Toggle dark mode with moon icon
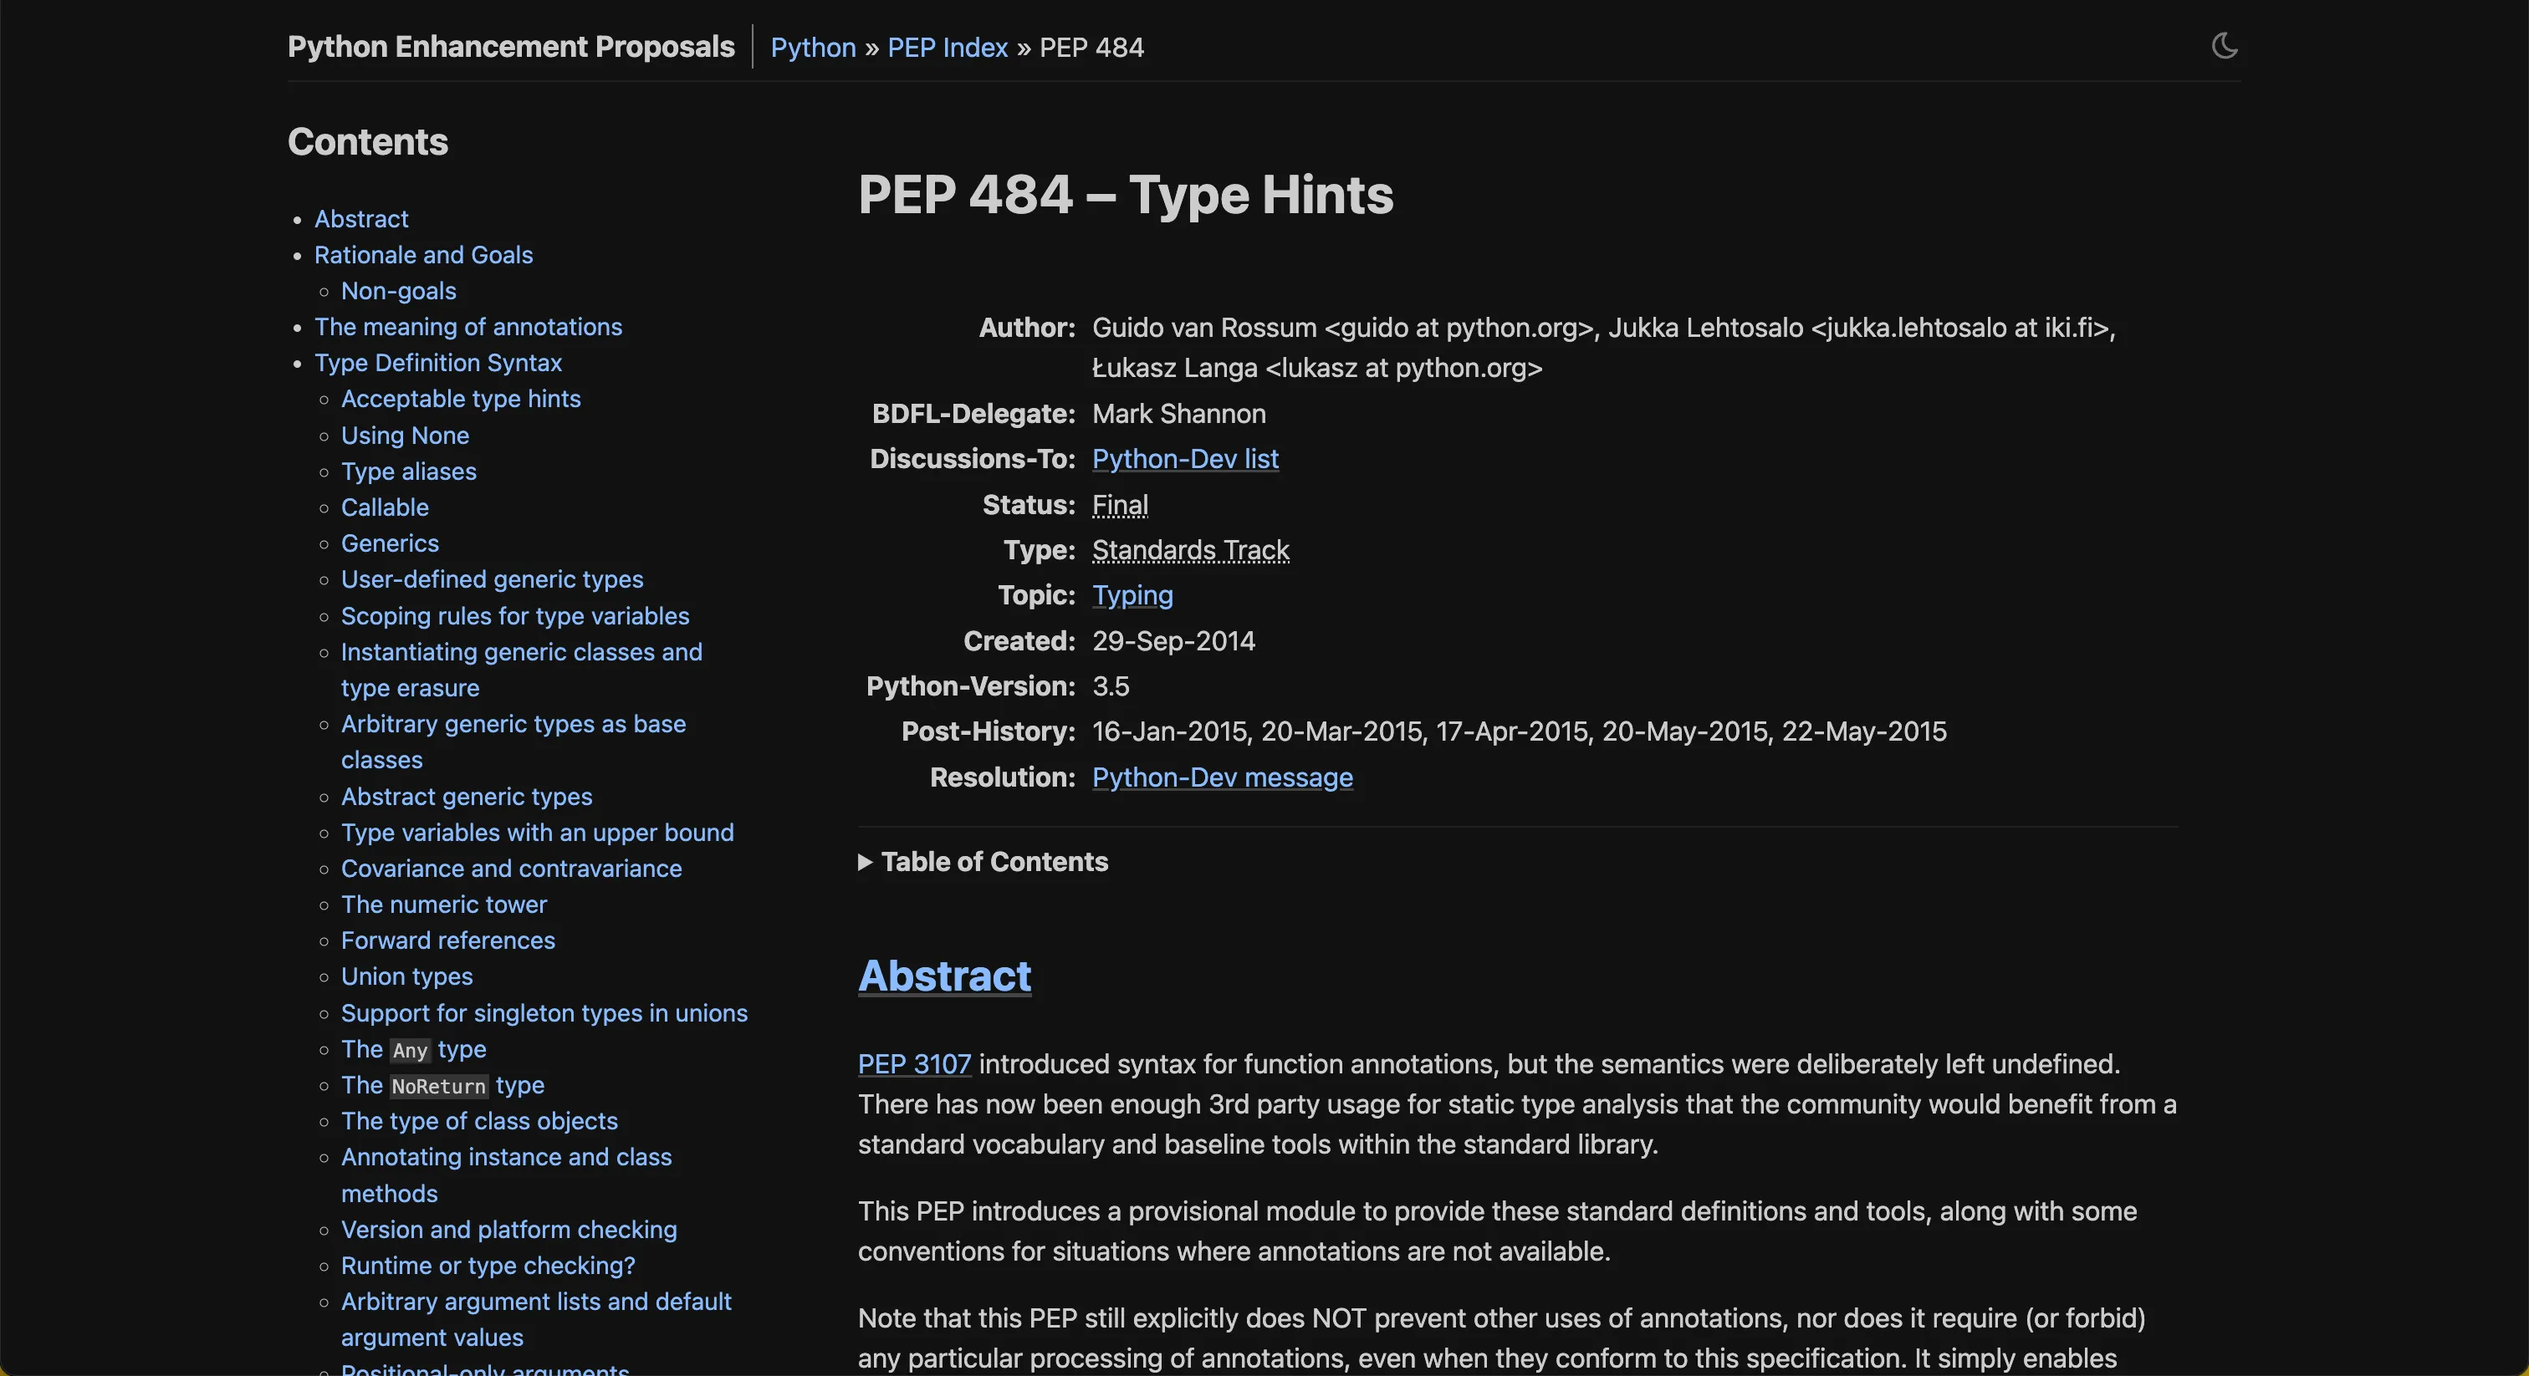The image size is (2529, 1376). [2224, 46]
